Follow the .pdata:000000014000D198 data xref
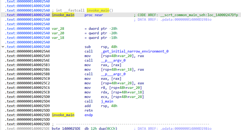This screenshot has height=130, width=241. (x=186, y=20)
